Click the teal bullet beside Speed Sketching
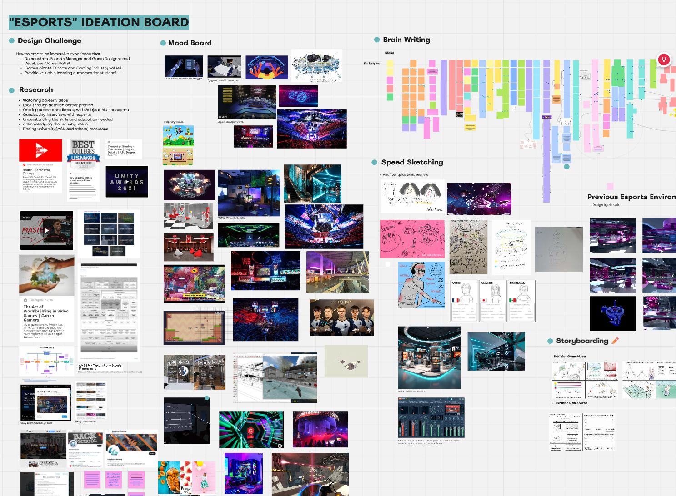The image size is (676, 496). coord(375,163)
